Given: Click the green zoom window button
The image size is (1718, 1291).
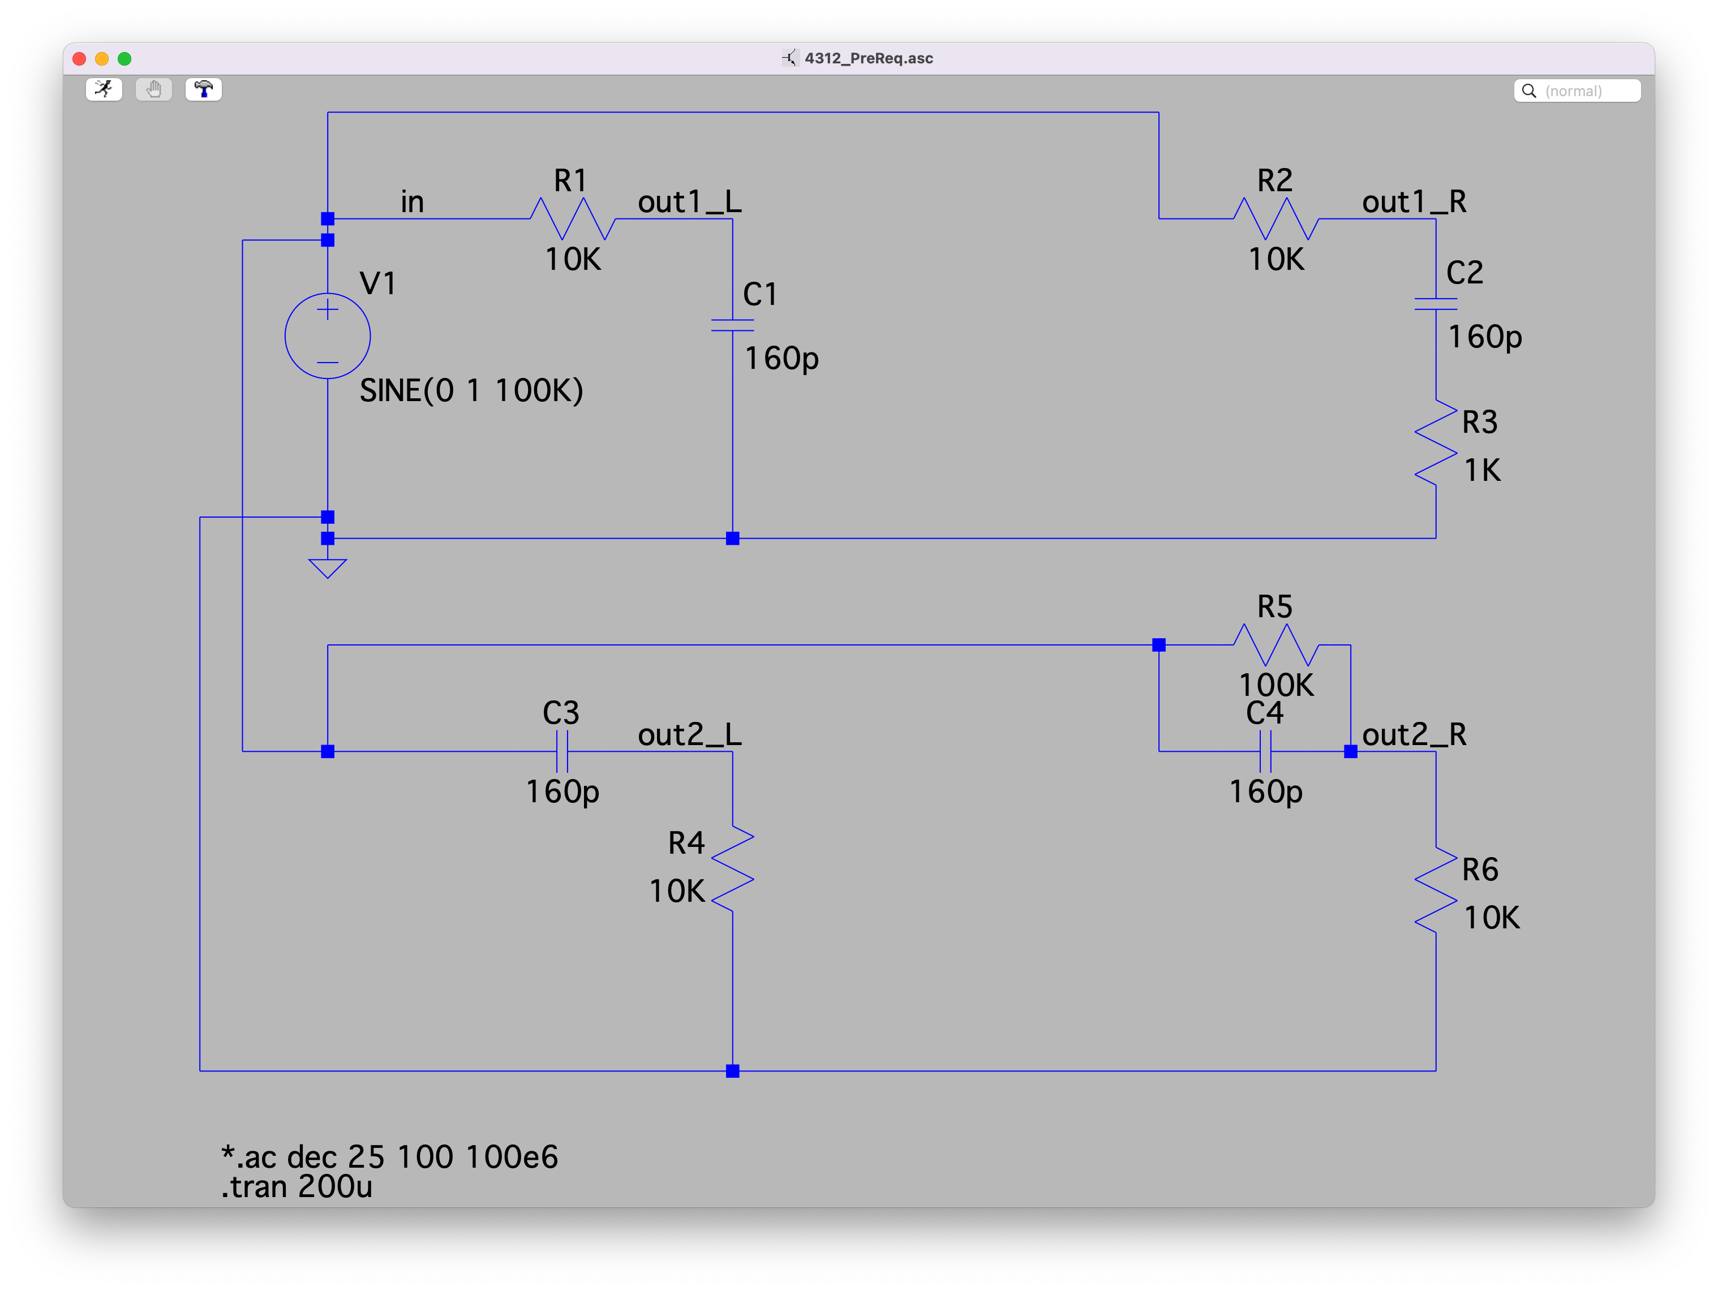Looking at the screenshot, I should click(x=124, y=59).
